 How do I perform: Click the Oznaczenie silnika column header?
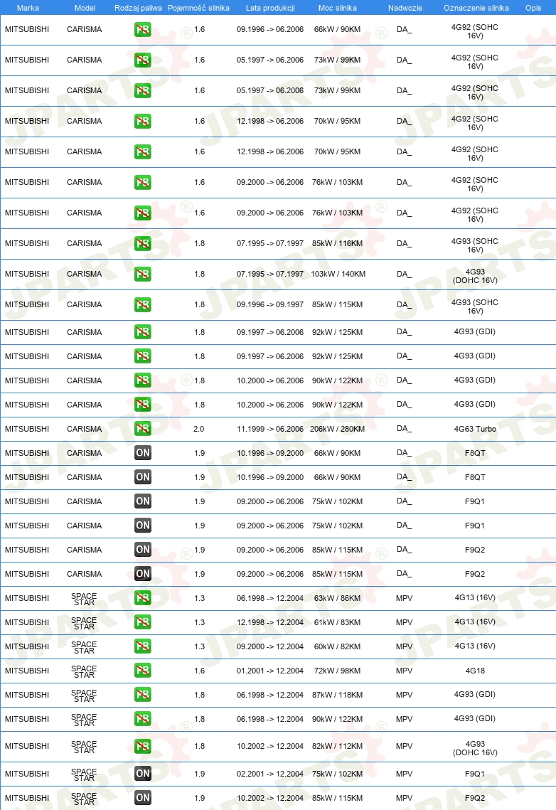(476, 8)
